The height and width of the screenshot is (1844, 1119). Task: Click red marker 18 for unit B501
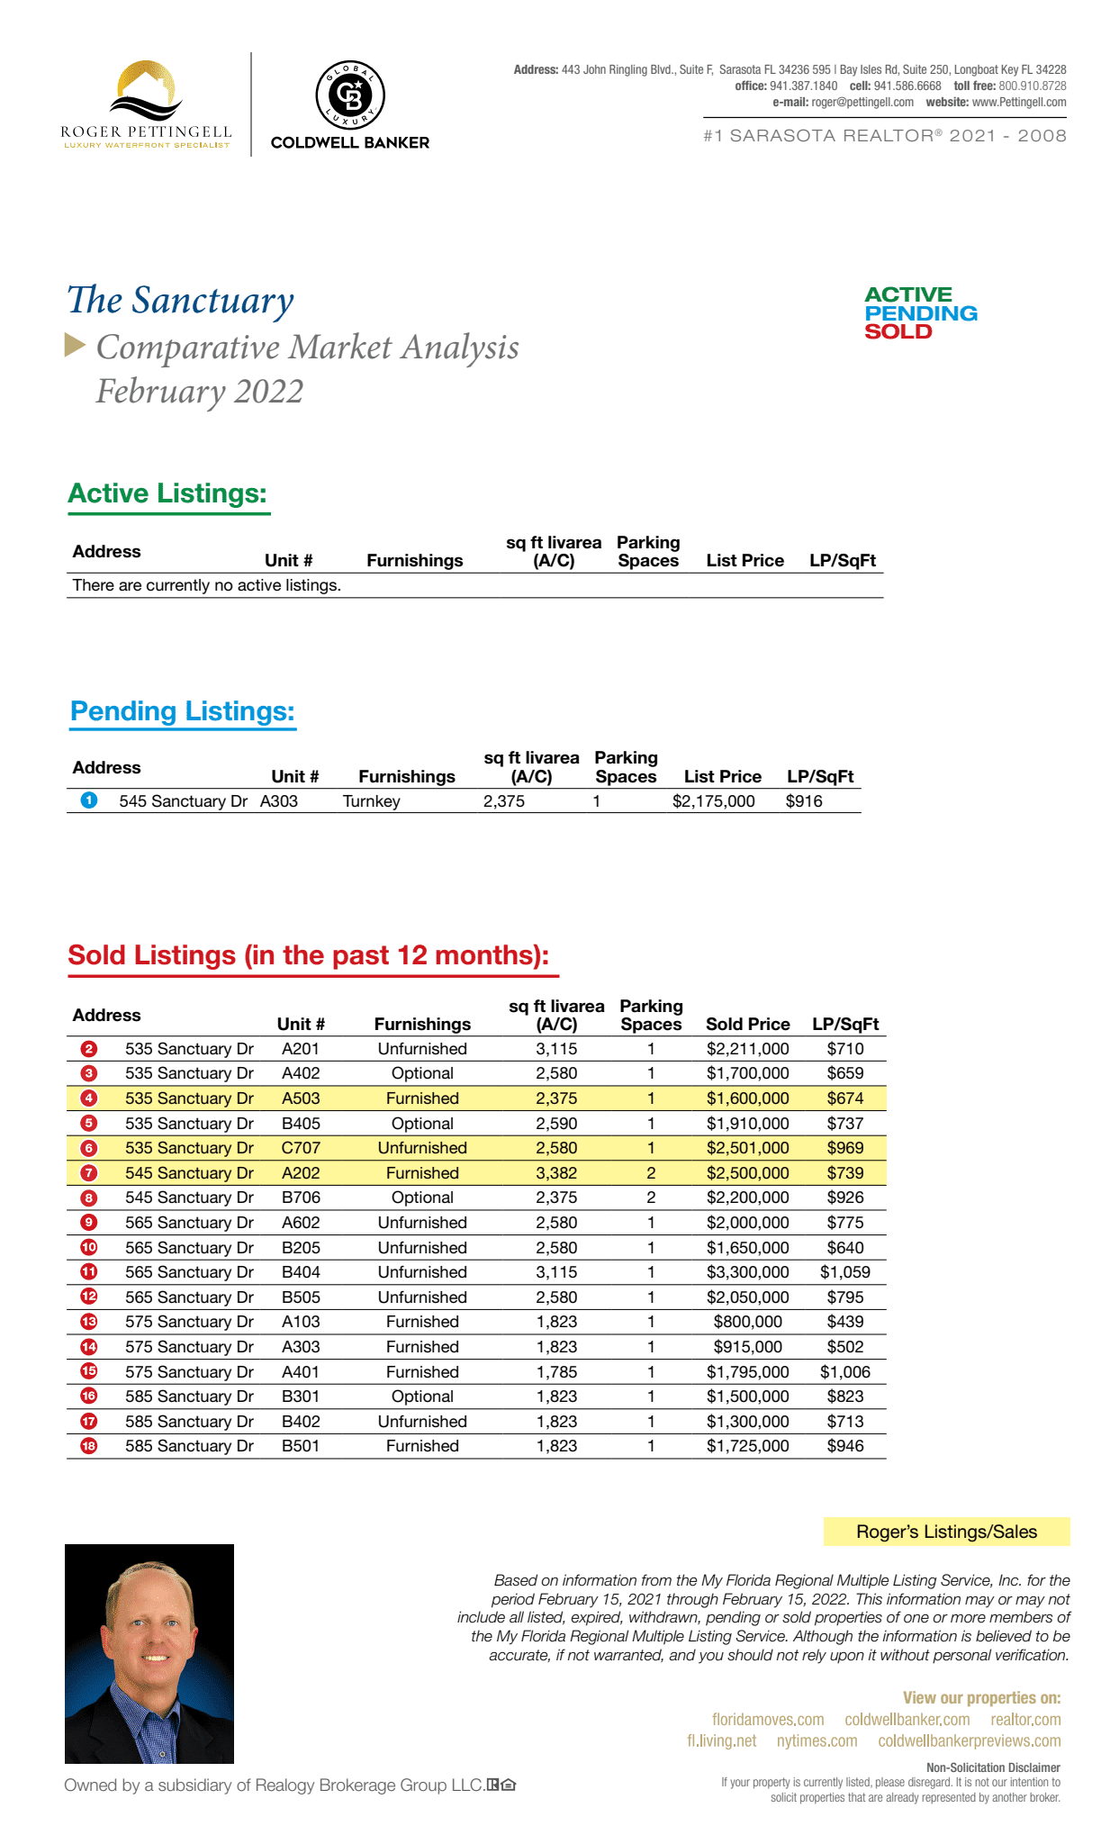click(88, 1445)
